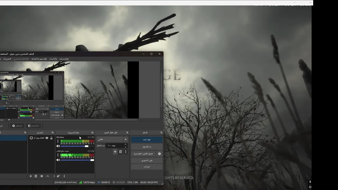Decrease transition duration with down arrow
This screenshot has height=190, width=338.
pyautogui.click(x=125, y=147)
